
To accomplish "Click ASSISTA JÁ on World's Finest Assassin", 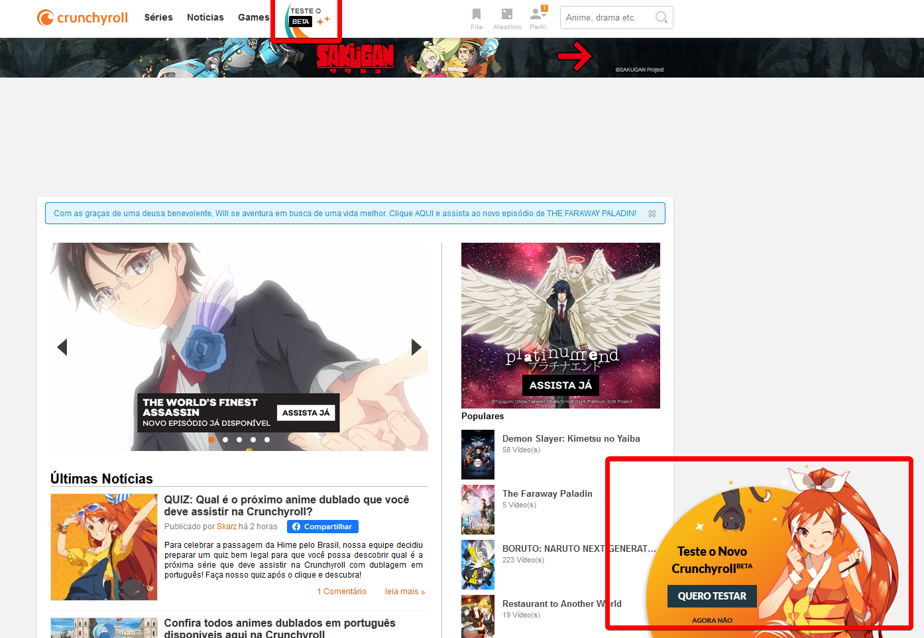I will 306,413.
